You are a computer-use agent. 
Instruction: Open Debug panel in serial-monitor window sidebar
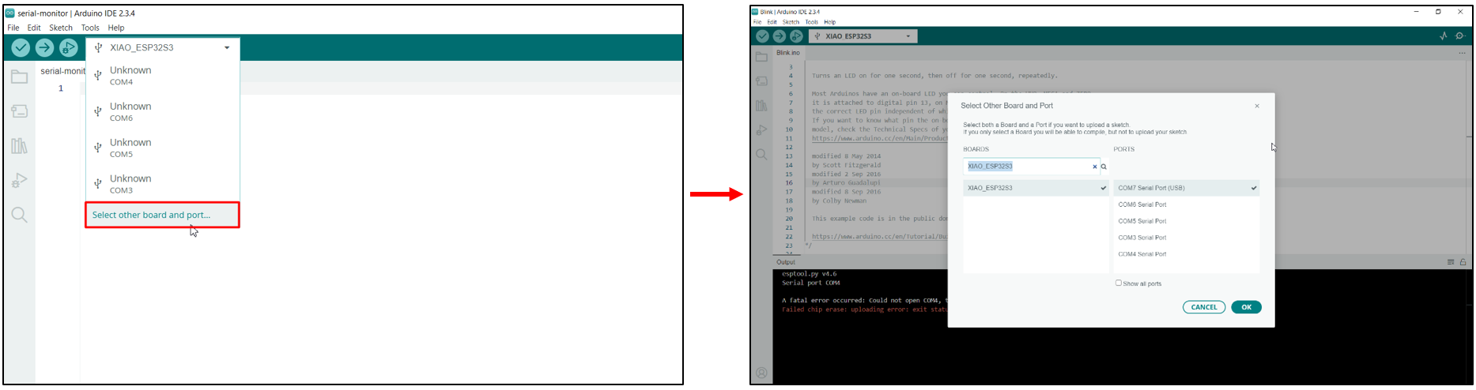[20, 181]
